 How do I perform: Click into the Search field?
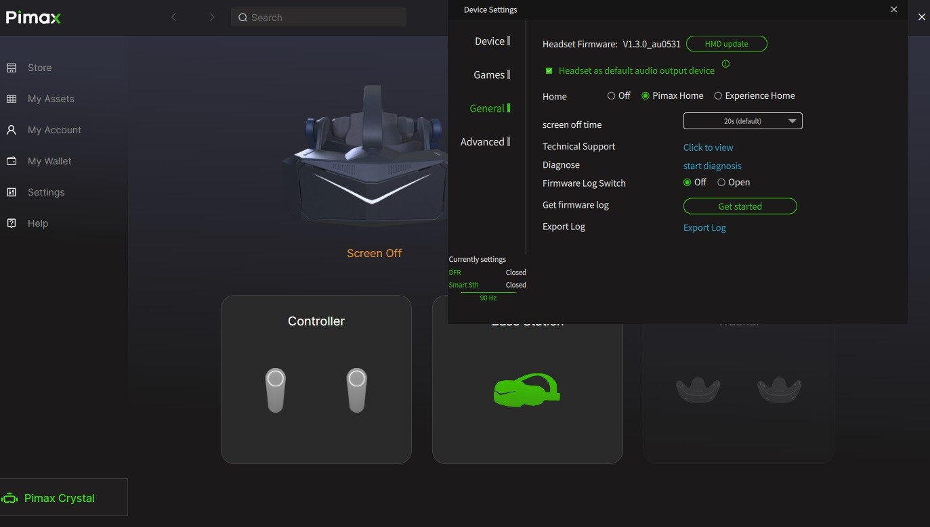[318, 18]
